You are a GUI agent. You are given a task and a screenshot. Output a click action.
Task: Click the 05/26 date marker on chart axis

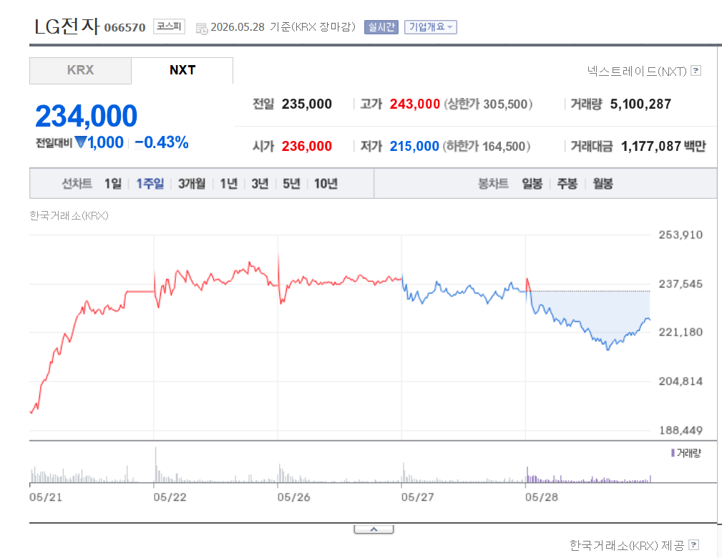coord(293,497)
